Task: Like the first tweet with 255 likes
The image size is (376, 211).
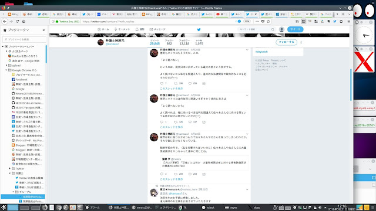Action: (x=190, y=83)
